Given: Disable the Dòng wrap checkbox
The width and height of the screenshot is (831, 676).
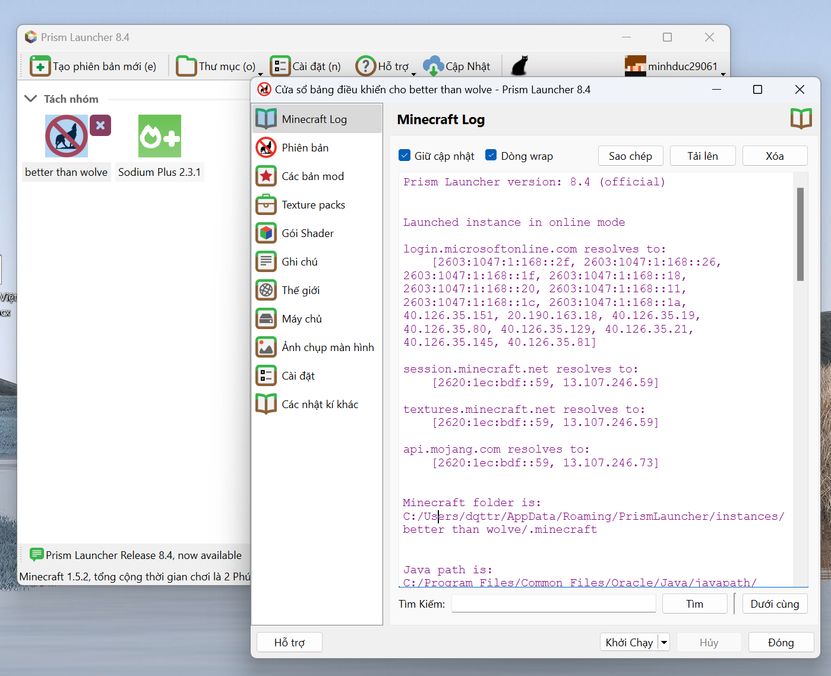Looking at the screenshot, I should pyautogui.click(x=491, y=156).
